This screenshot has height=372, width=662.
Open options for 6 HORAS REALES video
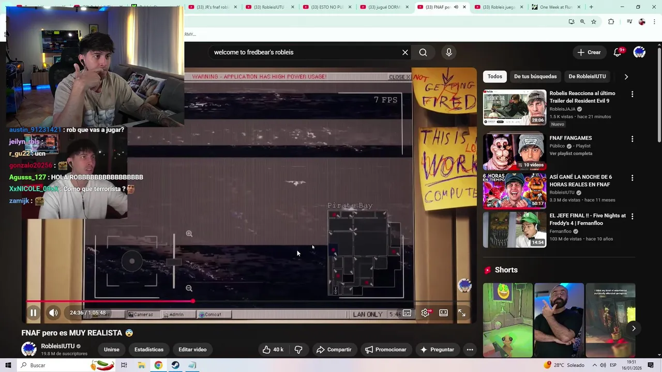[x=632, y=178]
